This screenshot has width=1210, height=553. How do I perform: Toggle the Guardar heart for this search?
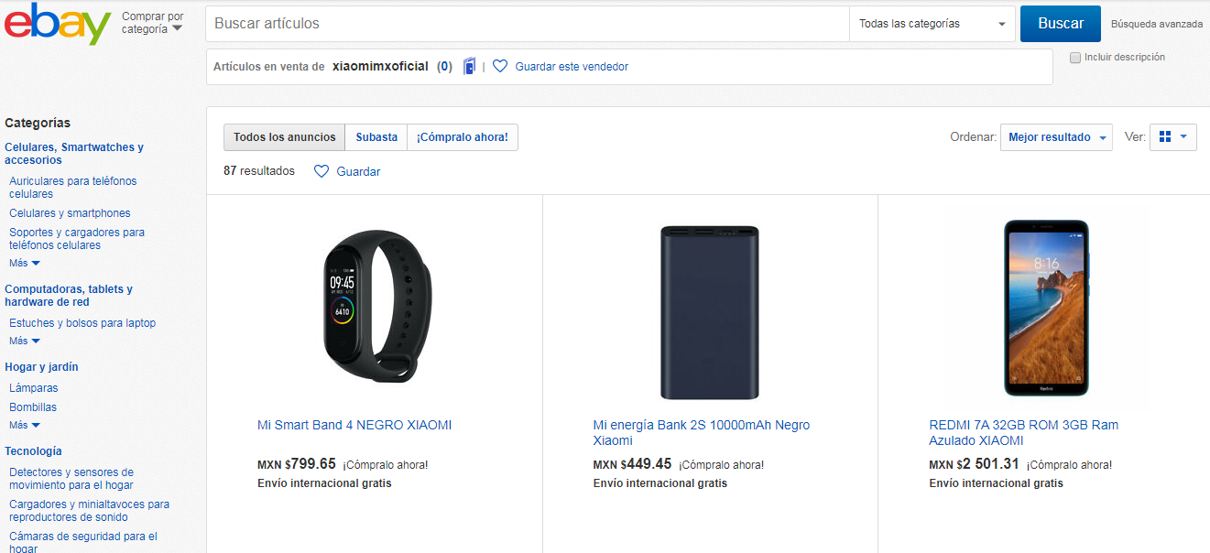pos(321,171)
